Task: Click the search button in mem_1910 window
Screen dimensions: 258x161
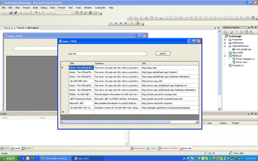Action: (163, 53)
